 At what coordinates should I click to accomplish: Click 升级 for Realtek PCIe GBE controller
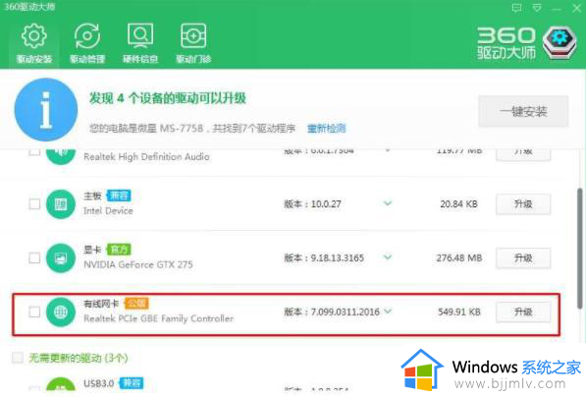point(523,312)
